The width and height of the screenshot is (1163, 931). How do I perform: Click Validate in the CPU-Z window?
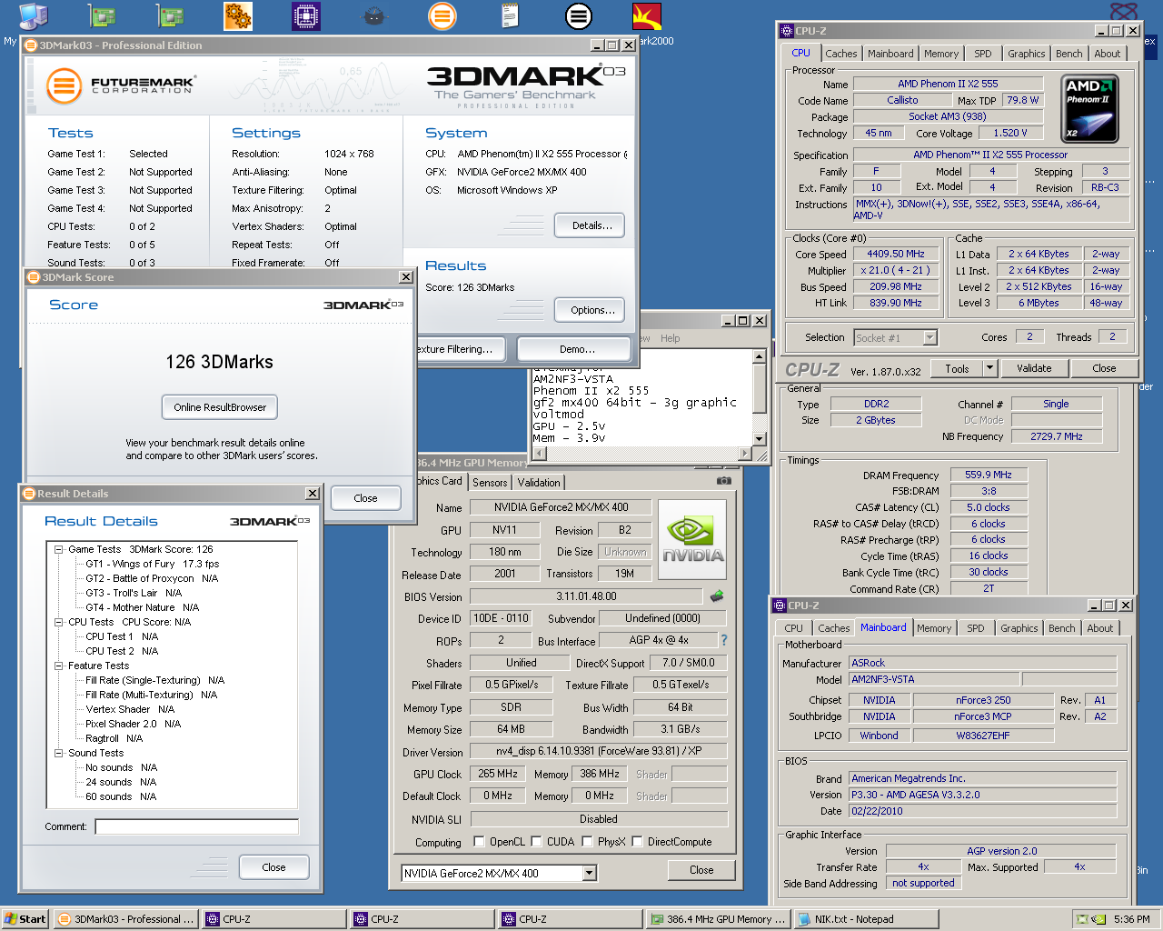(1034, 368)
